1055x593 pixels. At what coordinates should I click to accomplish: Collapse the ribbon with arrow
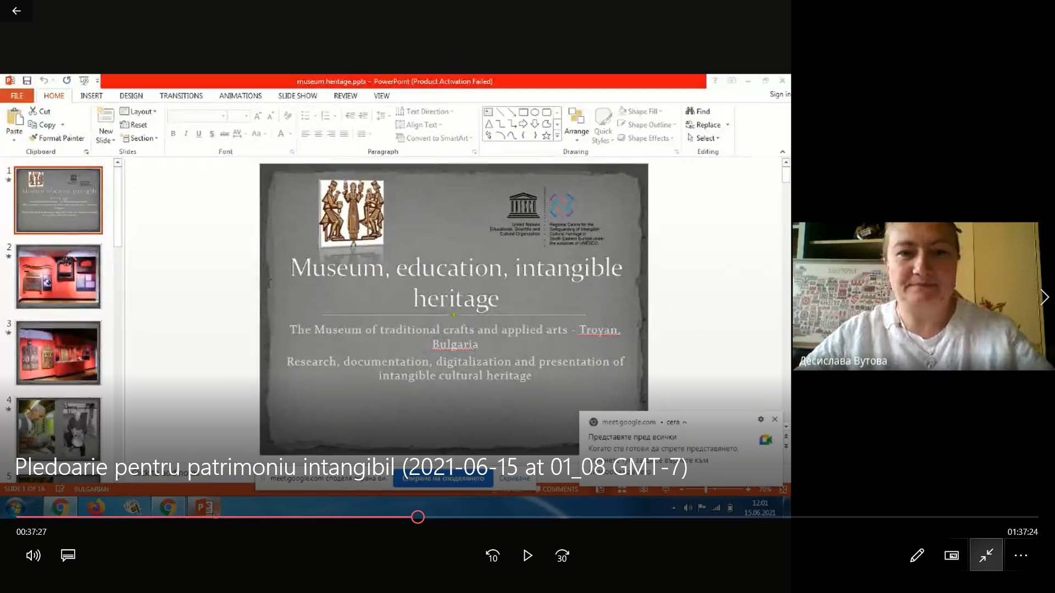[x=782, y=152]
